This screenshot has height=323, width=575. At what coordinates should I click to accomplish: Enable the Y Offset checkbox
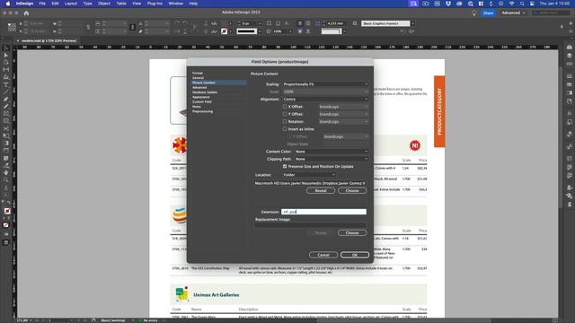pos(285,114)
